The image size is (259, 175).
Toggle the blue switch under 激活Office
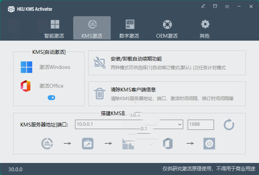tap(51, 98)
